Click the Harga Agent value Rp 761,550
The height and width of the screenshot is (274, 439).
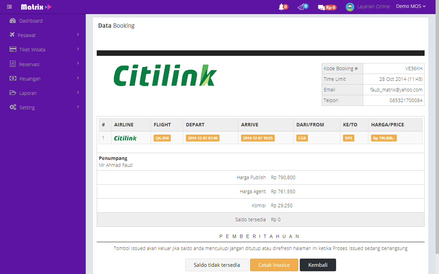(x=283, y=191)
